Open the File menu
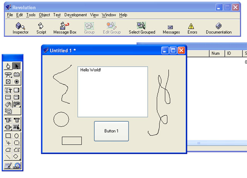The image size is (247, 178). [x=10, y=15]
